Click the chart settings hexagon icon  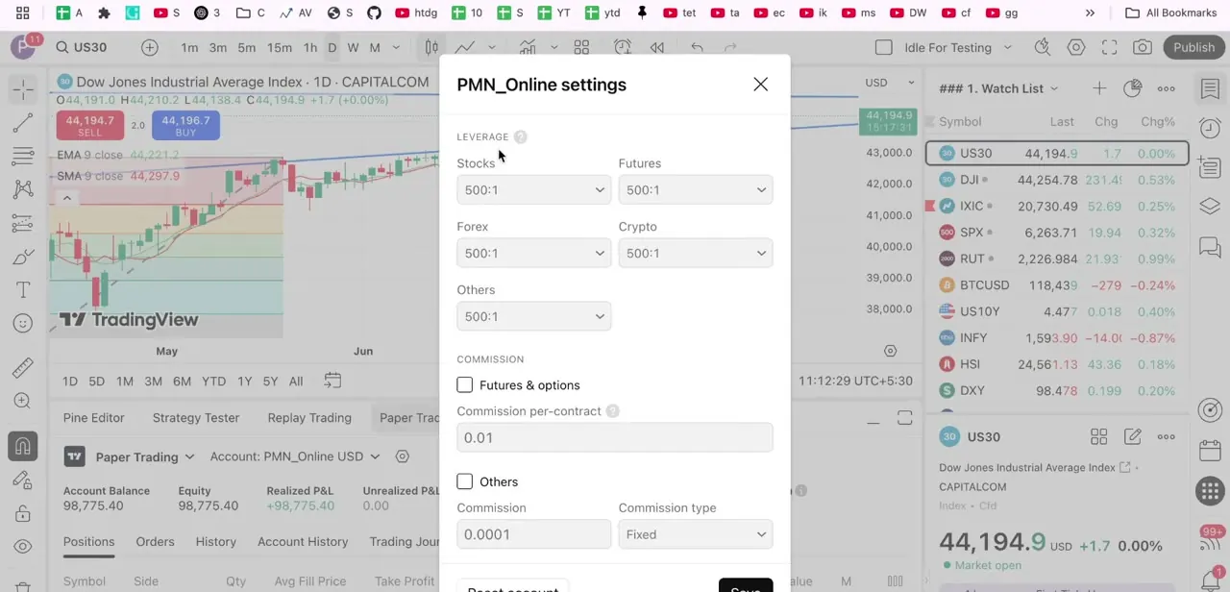point(1076,47)
